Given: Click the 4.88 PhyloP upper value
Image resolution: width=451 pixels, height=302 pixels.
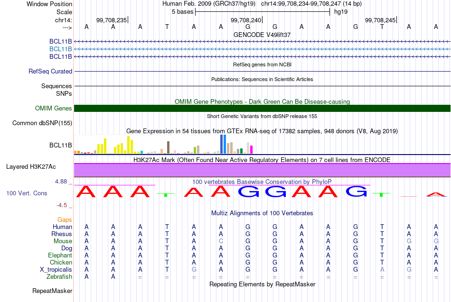Looking at the screenshot, I should pos(61,182).
